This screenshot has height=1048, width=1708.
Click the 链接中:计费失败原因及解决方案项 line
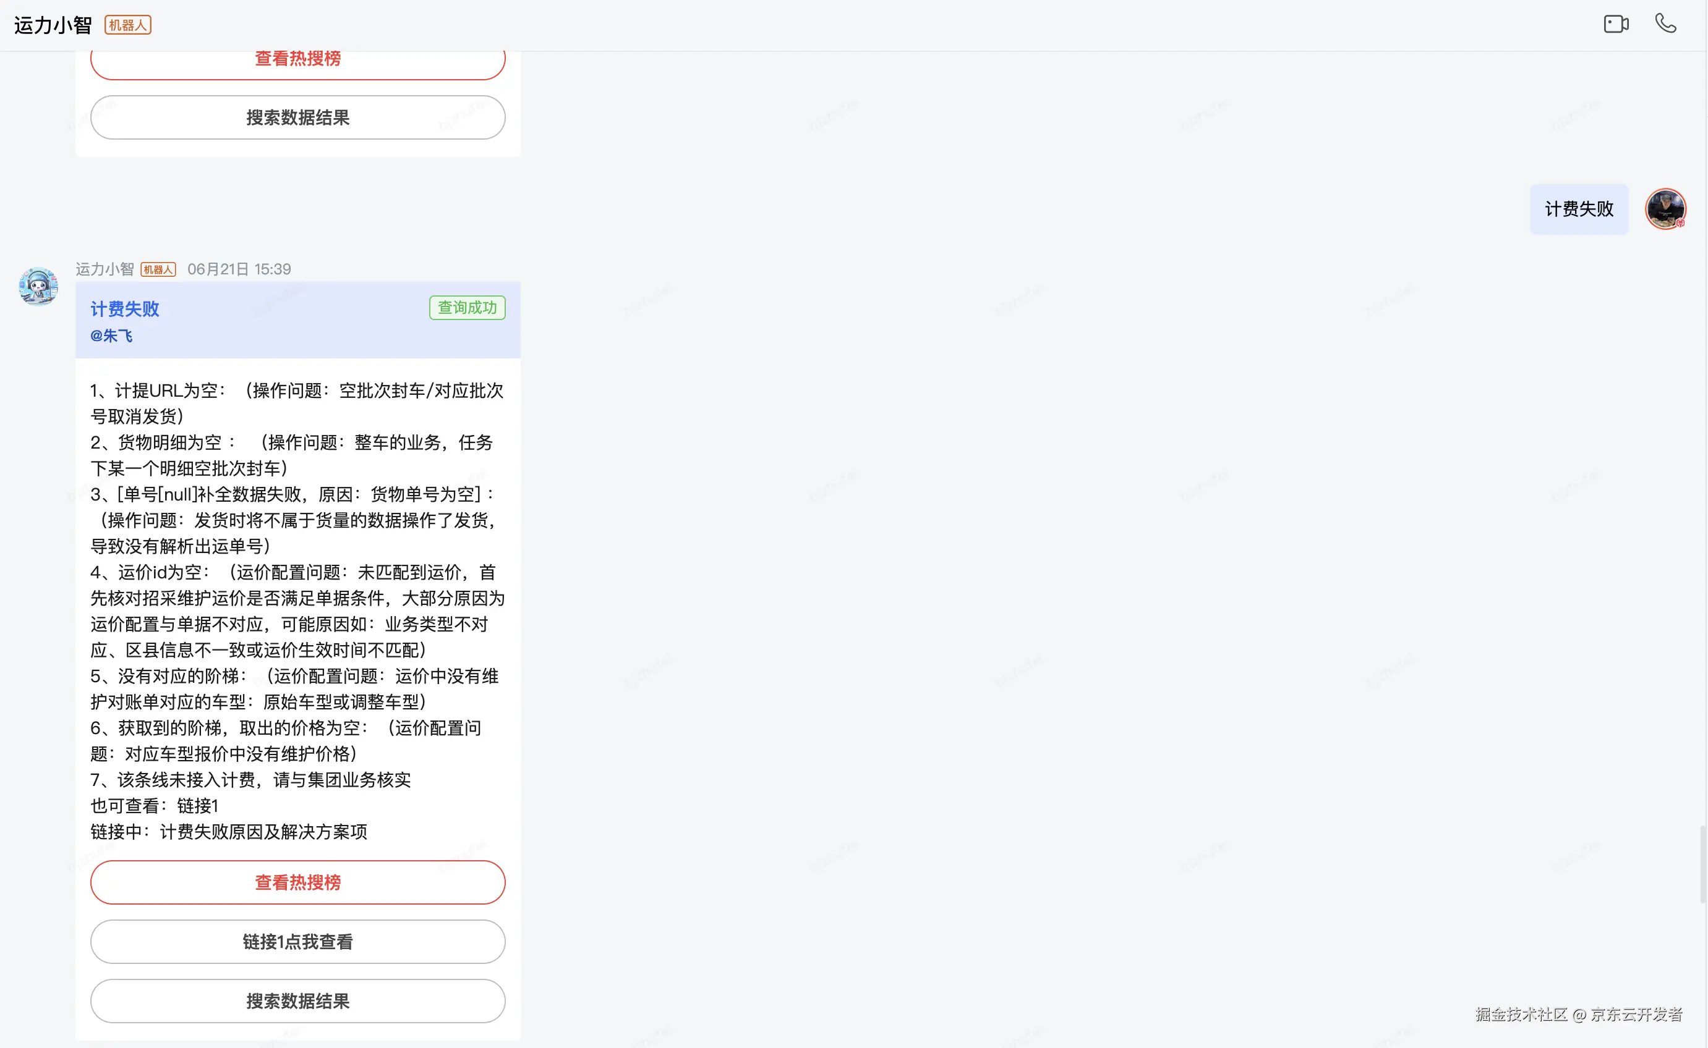[x=229, y=832]
